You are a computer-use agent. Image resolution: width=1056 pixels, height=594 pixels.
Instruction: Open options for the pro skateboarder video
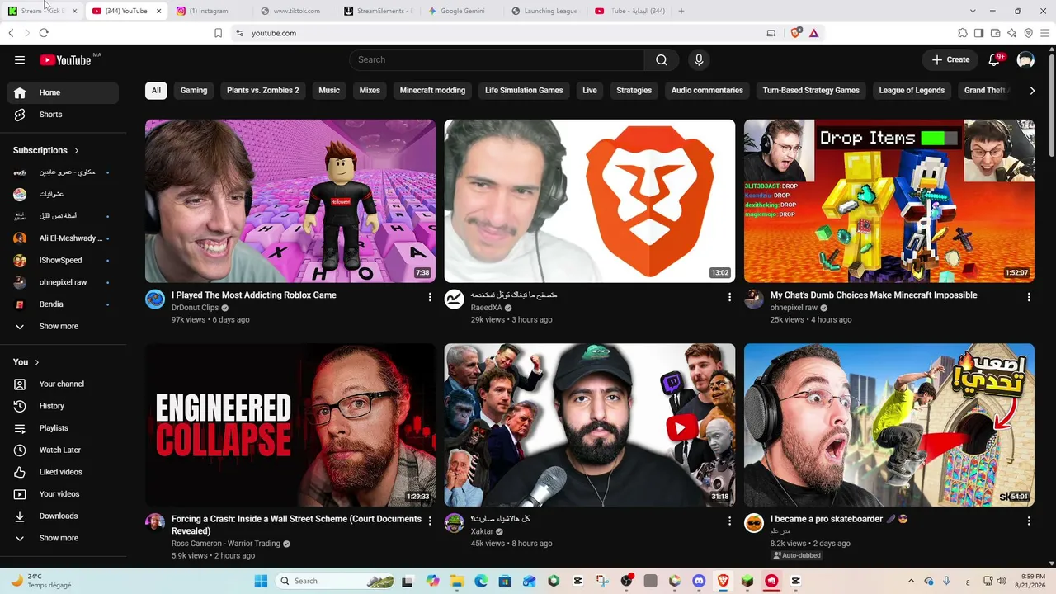coord(1029,521)
